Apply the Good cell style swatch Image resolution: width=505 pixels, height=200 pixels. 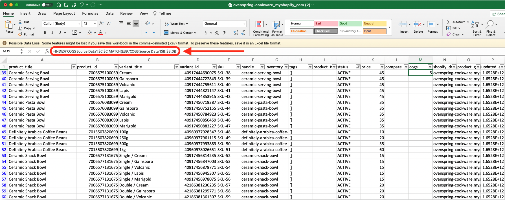350,24
